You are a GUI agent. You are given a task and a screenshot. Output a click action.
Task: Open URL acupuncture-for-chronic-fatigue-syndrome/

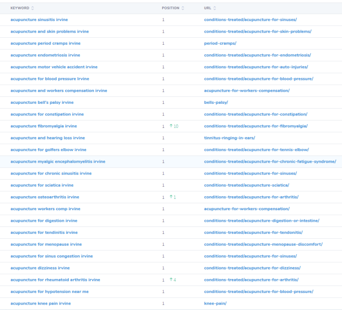click(x=270, y=161)
